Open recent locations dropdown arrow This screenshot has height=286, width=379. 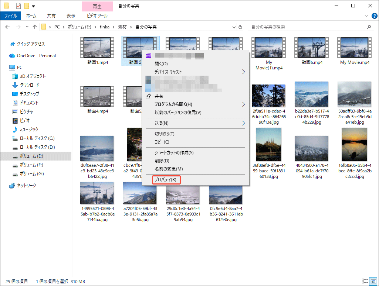click(x=27, y=27)
